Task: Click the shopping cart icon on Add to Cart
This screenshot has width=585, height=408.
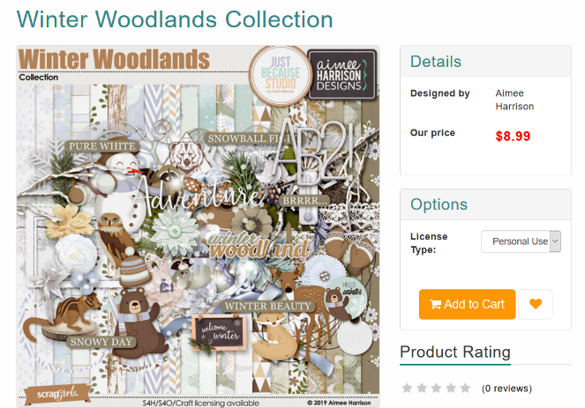Action: (x=435, y=304)
